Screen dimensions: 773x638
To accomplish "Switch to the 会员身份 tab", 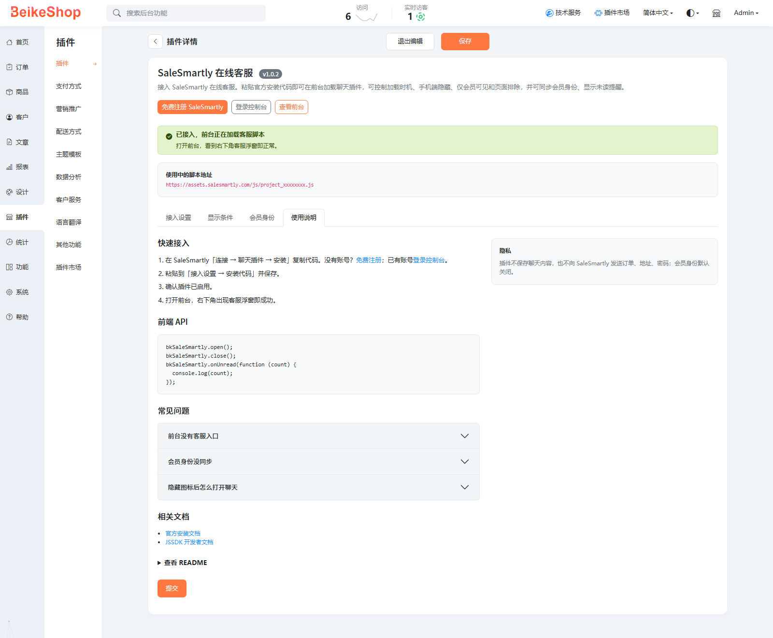I will coord(262,217).
